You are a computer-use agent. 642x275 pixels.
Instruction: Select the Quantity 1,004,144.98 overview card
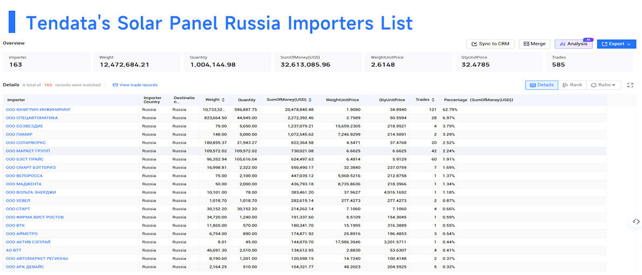[227, 62]
